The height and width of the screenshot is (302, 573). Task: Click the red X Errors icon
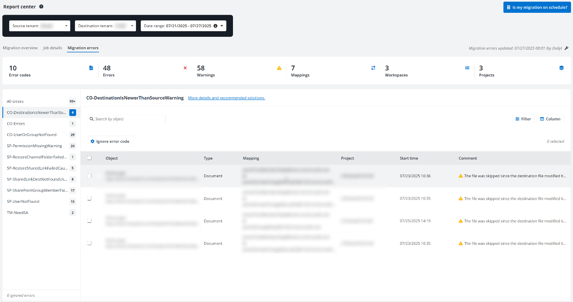click(x=185, y=68)
